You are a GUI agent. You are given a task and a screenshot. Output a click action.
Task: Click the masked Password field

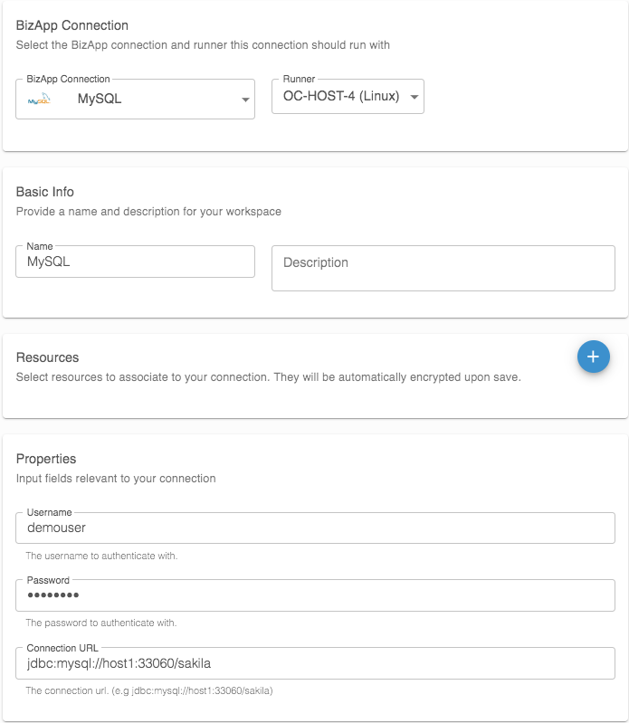pyautogui.click(x=315, y=595)
